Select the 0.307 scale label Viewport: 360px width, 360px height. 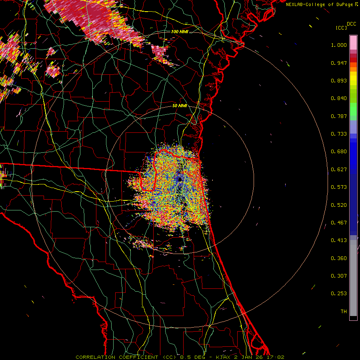pos(339,276)
